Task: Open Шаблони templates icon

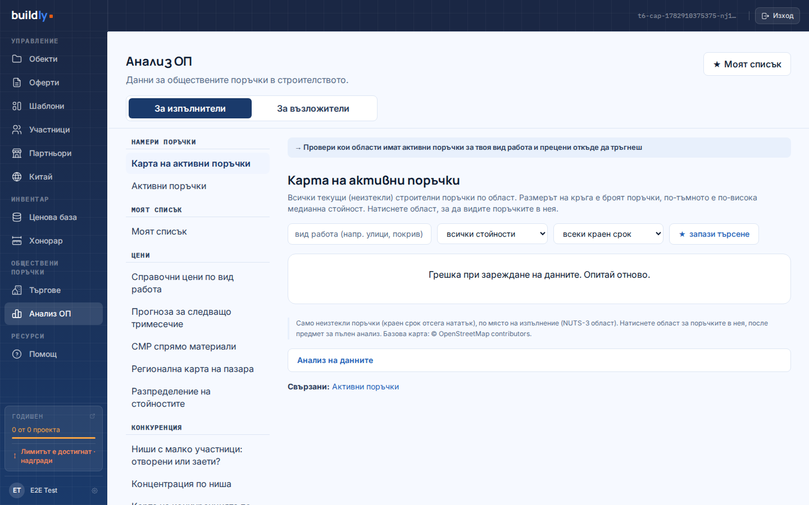Action: point(17,106)
